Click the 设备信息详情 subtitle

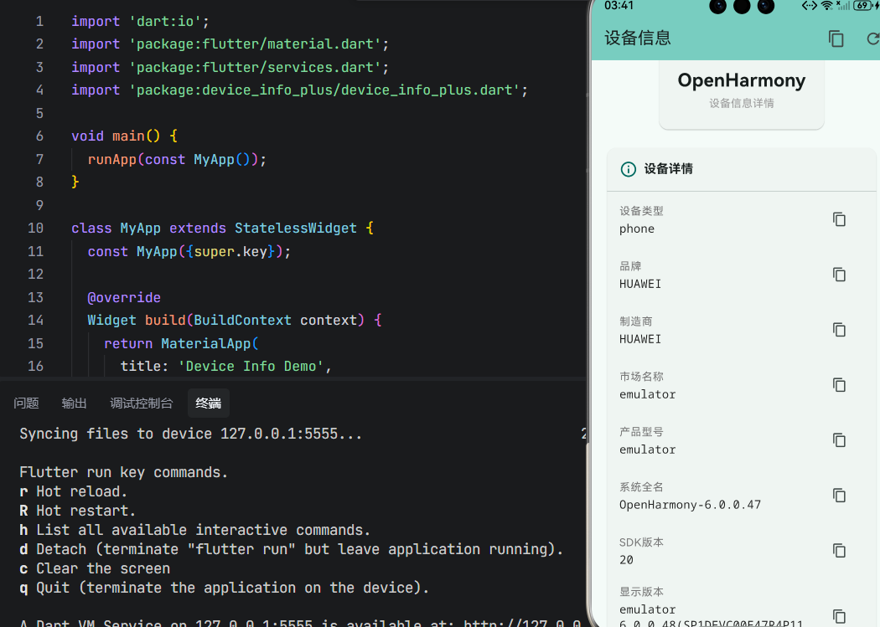click(742, 104)
